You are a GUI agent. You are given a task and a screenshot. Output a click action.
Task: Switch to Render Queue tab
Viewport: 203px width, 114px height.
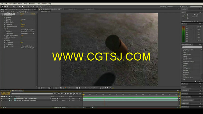(x=5, y=91)
